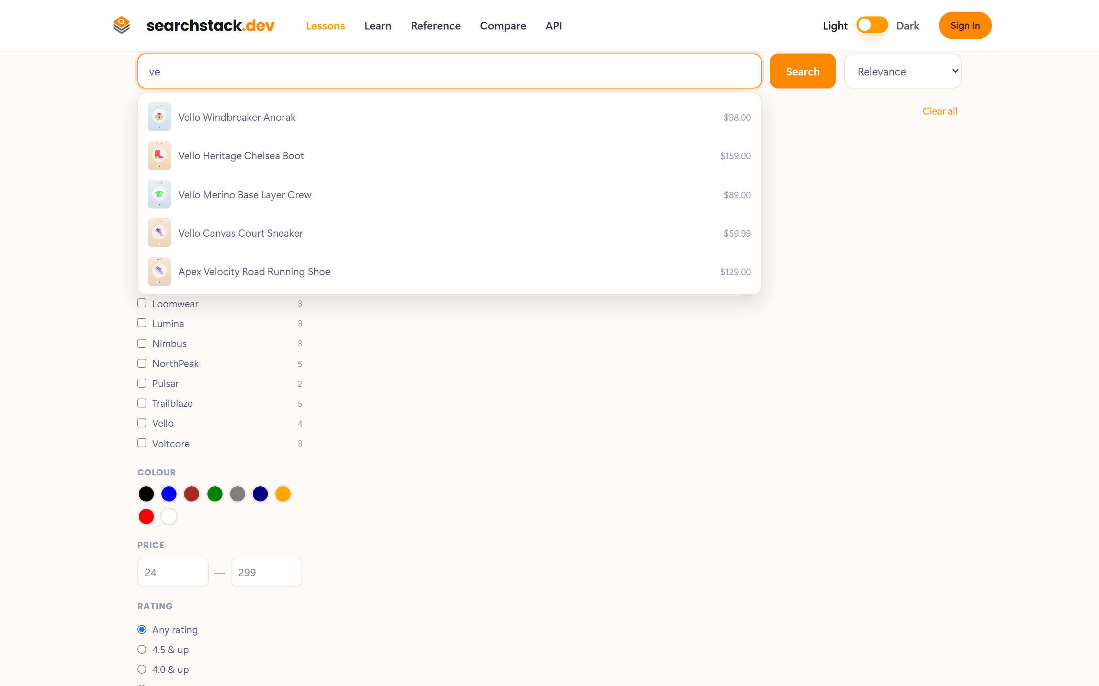Viewport: 1099px width, 686px height.
Task: Check the Lumina brand checkbox
Action: pos(142,323)
